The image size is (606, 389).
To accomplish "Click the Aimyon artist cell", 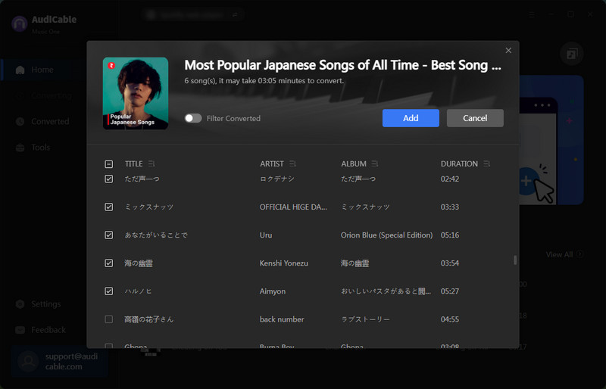I will click(x=273, y=291).
